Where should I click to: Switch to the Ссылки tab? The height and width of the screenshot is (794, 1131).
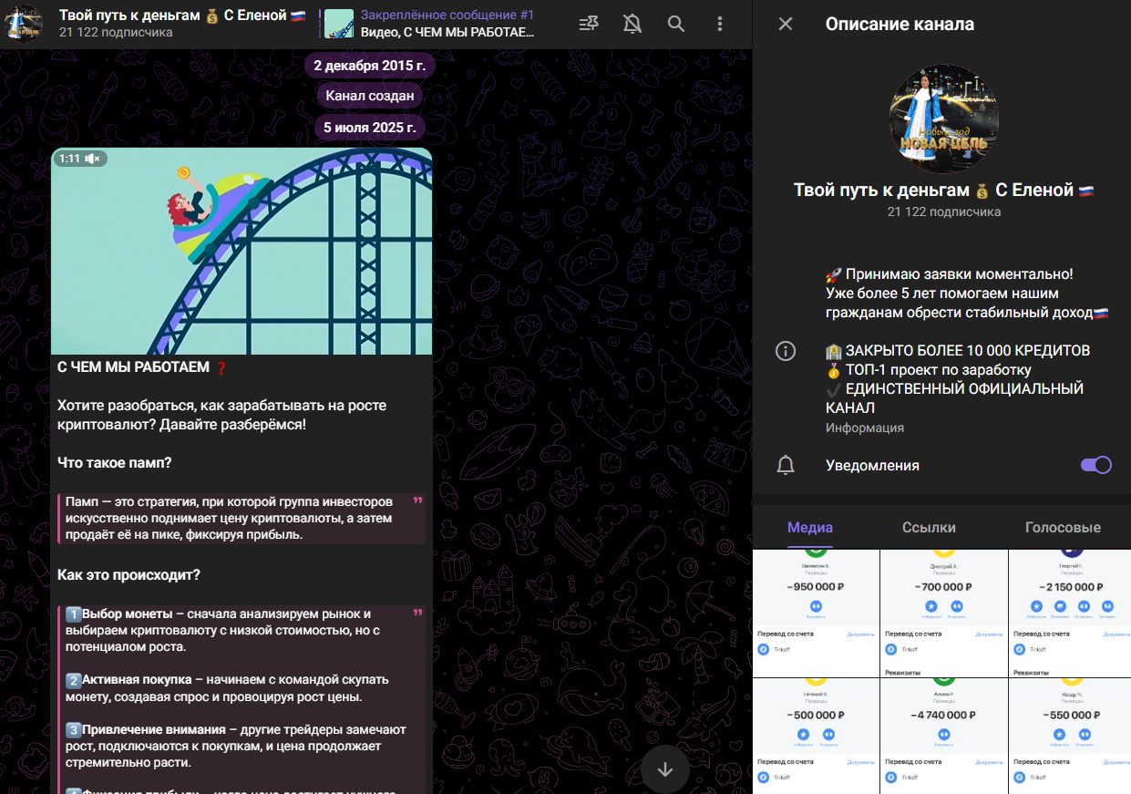(x=929, y=527)
